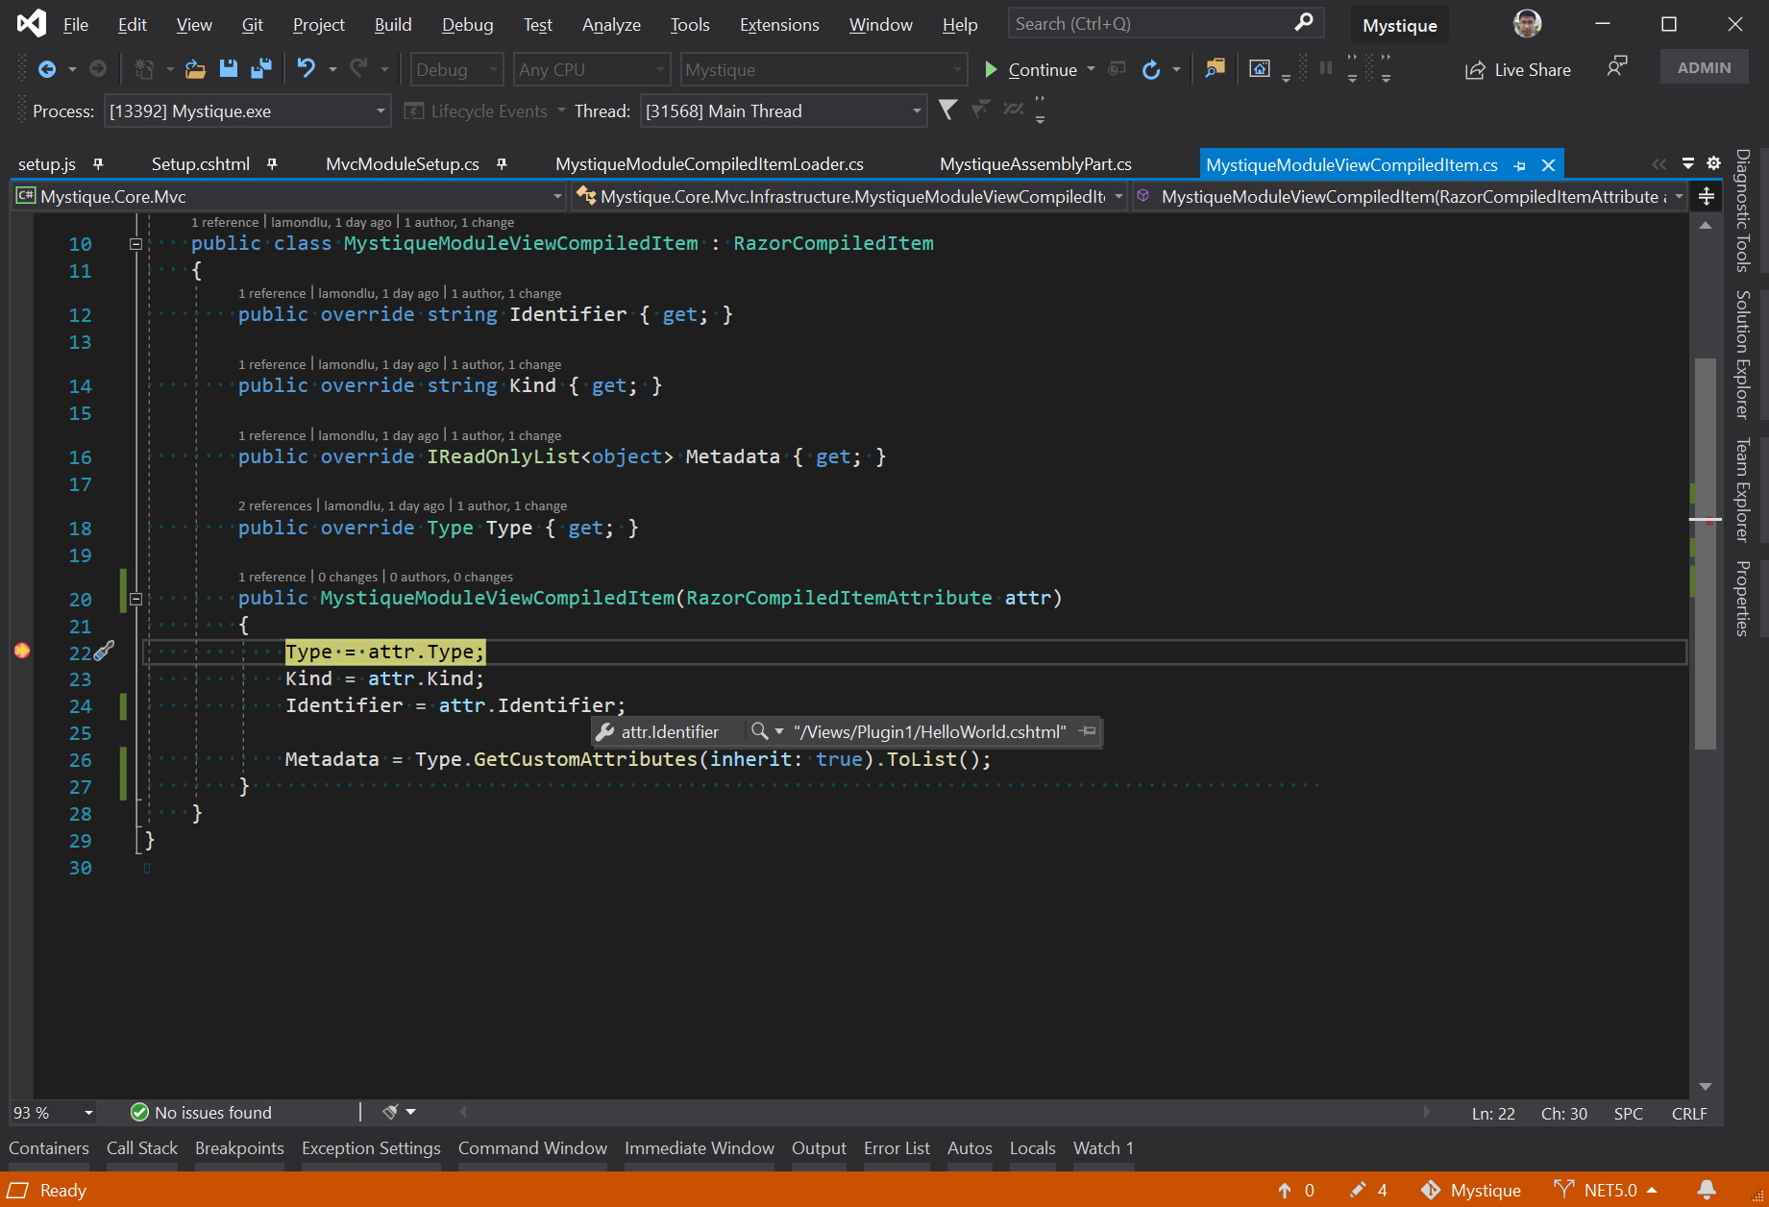This screenshot has width=1769, height=1207.
Task: Click the Visual Studio logo icon
Action: (32, 23)
